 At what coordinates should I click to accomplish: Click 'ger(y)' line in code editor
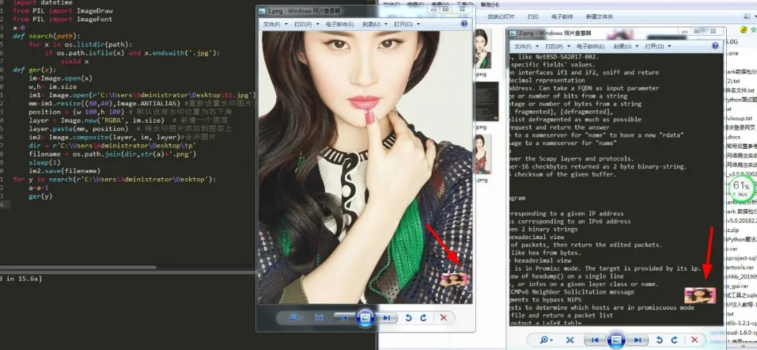point(40,196)
